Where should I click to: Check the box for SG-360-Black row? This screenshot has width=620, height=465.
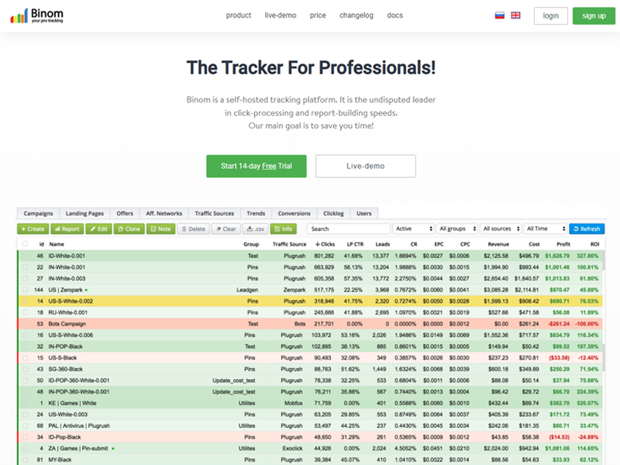26,370
